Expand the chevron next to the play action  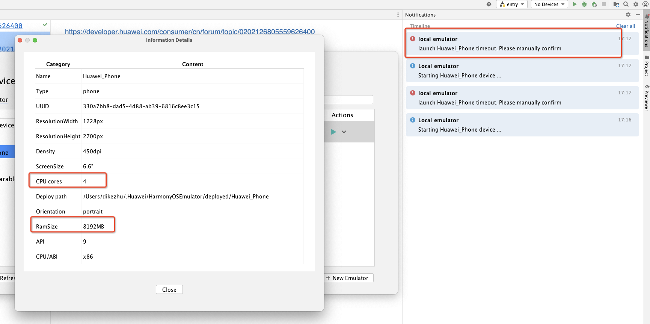(344, 132)
